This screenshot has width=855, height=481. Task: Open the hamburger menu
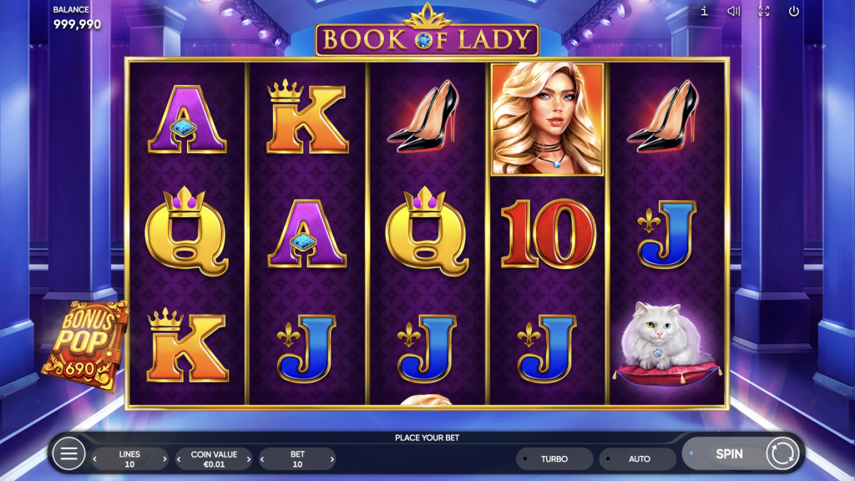[68, 453]
